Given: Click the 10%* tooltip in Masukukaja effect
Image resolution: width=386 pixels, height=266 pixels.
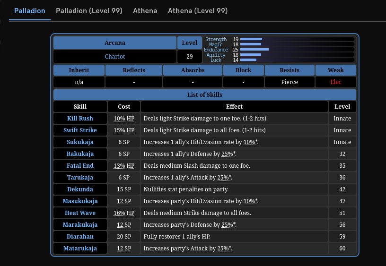Looking at the screenshot, I should tap(250, 201).
